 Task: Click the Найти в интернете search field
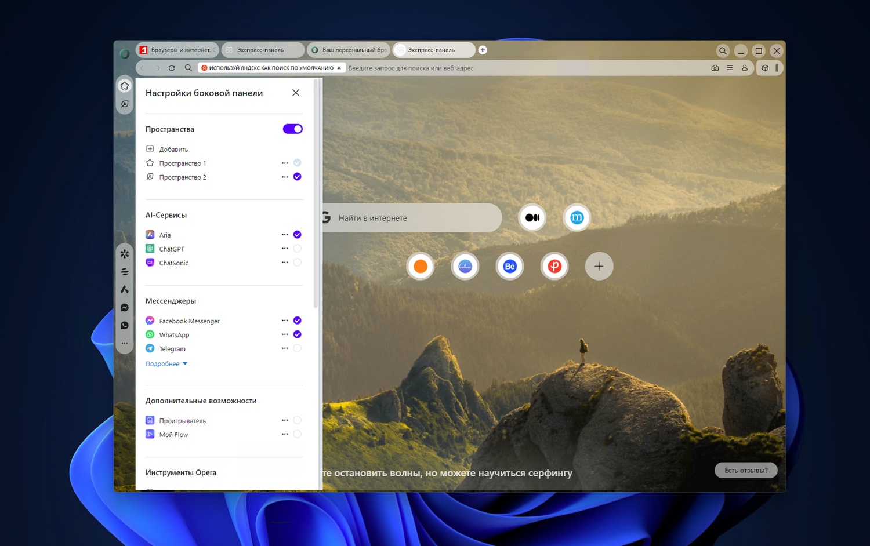pyautogui.click(x=412, y=218)
